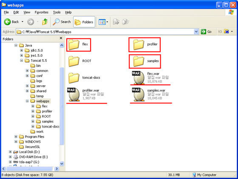This screenshot has height=179, width=238.
Task: Click the address bar path field
Action: tap(105, 32)
